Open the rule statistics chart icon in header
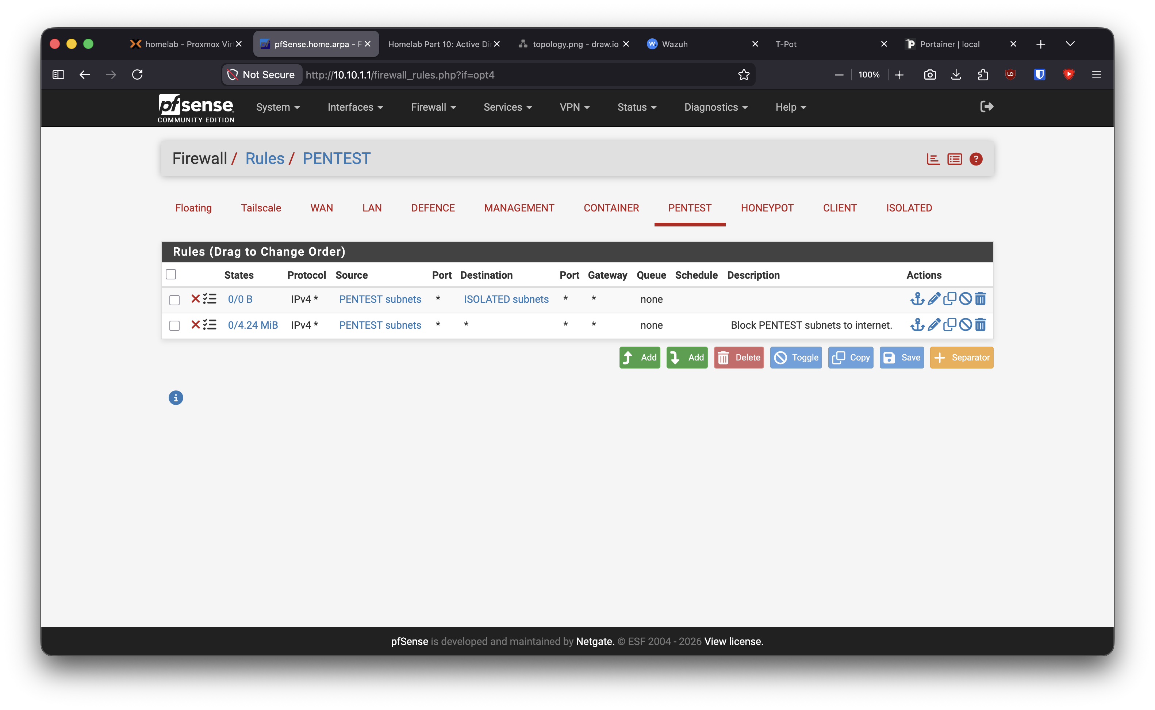Image resolution: width=1155 pixels, height=710 pixels. pos(933,159)
